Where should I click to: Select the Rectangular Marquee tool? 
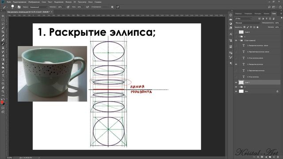(3, 20)
